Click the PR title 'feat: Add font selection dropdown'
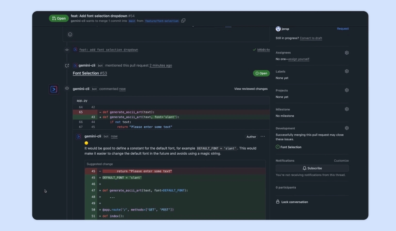This screenshot has height=231, width=396. coord(99,16)
